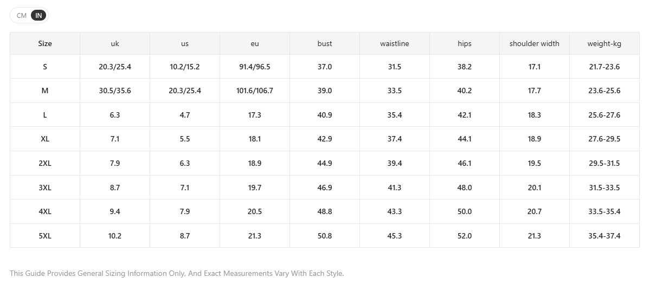Click waistline value 39.4 for 2XL

click(x=395, y=163)
